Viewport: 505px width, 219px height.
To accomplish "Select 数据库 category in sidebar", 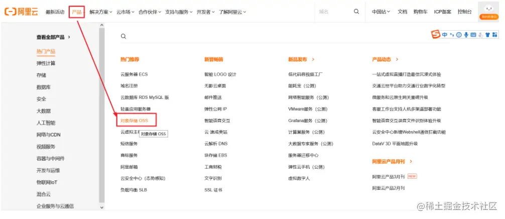I will click(44, 87).
